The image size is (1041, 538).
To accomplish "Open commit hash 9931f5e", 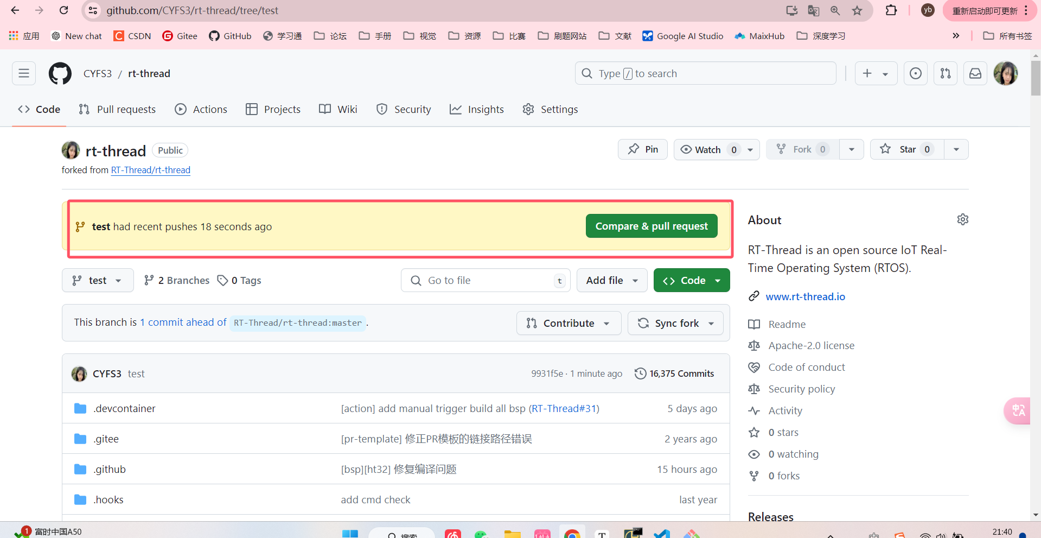I will coord(547,374).
